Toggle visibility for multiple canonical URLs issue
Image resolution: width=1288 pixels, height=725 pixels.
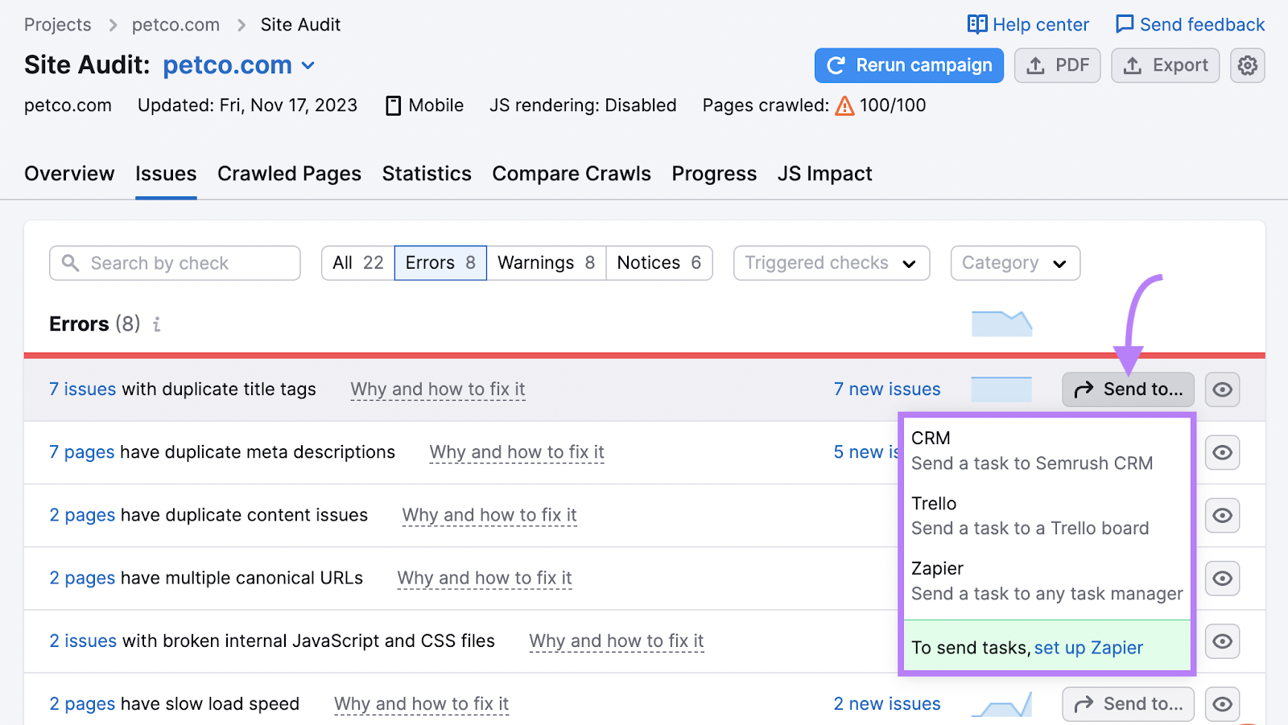(x=1222, y=579)
